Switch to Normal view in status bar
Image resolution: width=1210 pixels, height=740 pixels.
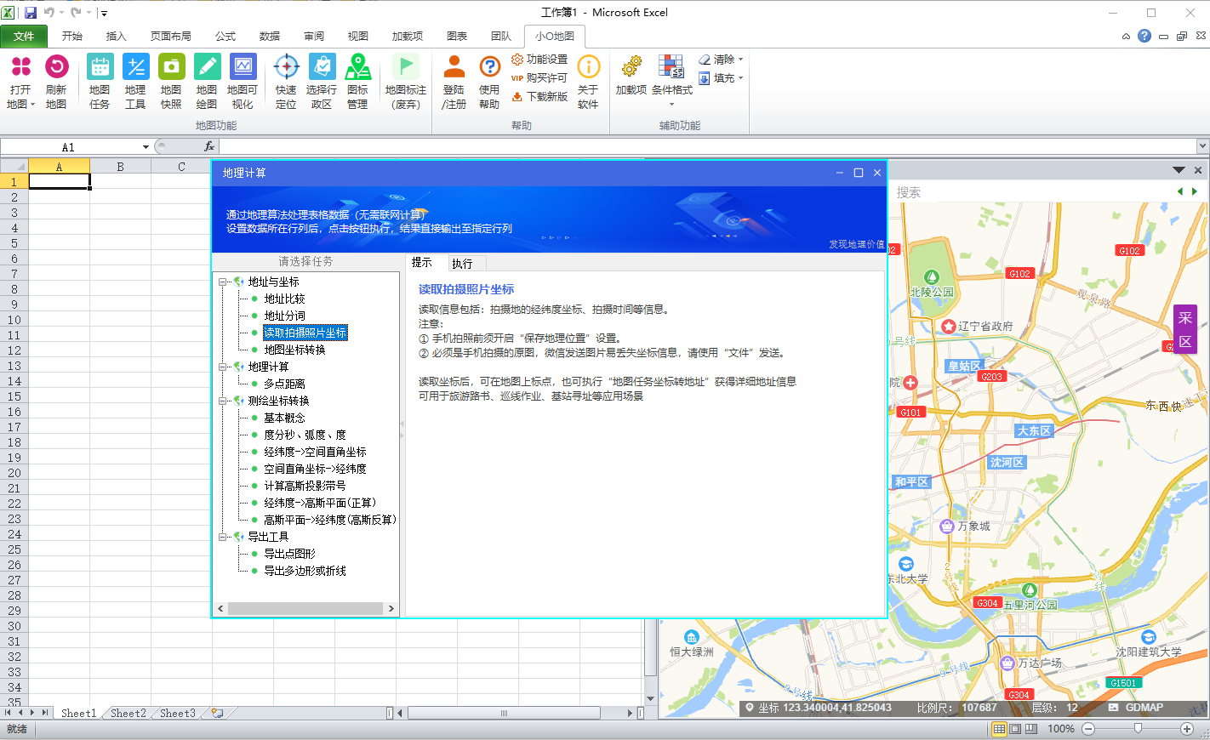coord(1000,729)
